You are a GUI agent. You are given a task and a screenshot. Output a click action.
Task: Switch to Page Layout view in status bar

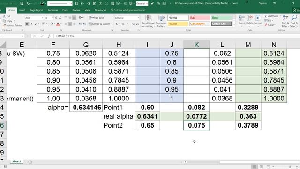click(262, 167)
